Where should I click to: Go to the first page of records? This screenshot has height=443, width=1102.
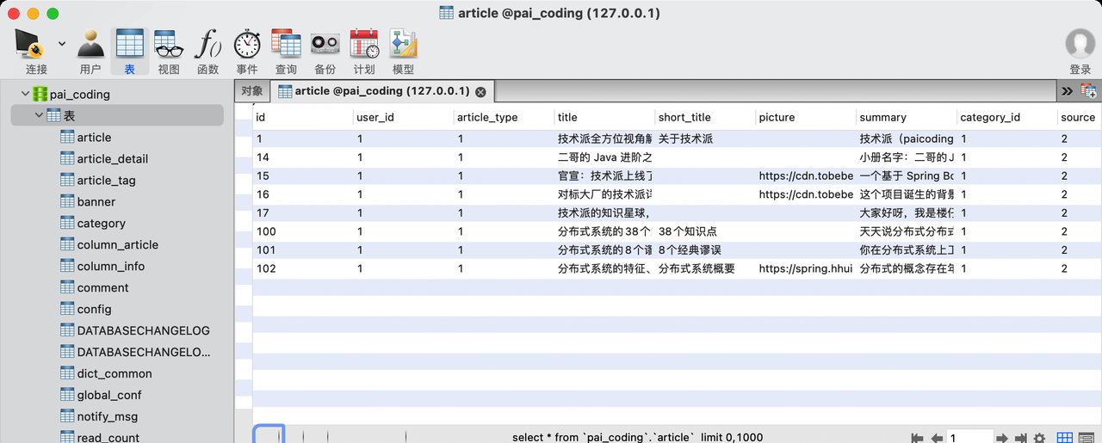(917, 438)
